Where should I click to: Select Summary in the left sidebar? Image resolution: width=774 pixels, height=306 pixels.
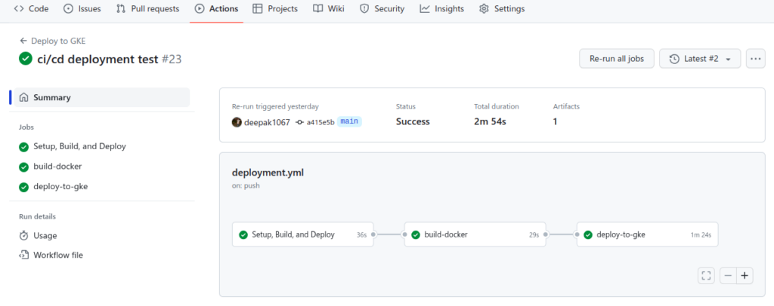51,97
